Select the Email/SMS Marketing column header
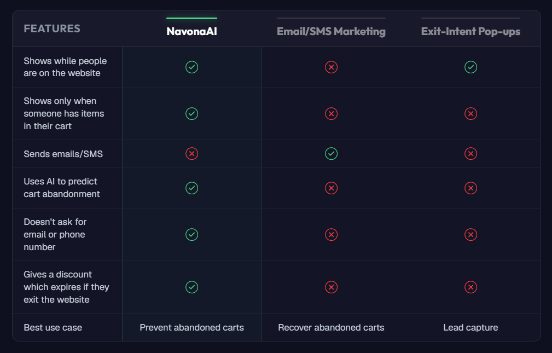The width and height of the screenshot is (552, 353). click(331, 31)
